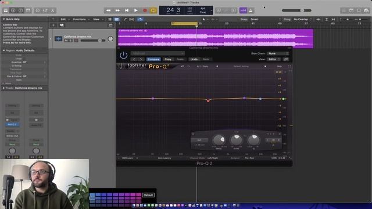Add a new track with the plus button

tap(53, 25)
